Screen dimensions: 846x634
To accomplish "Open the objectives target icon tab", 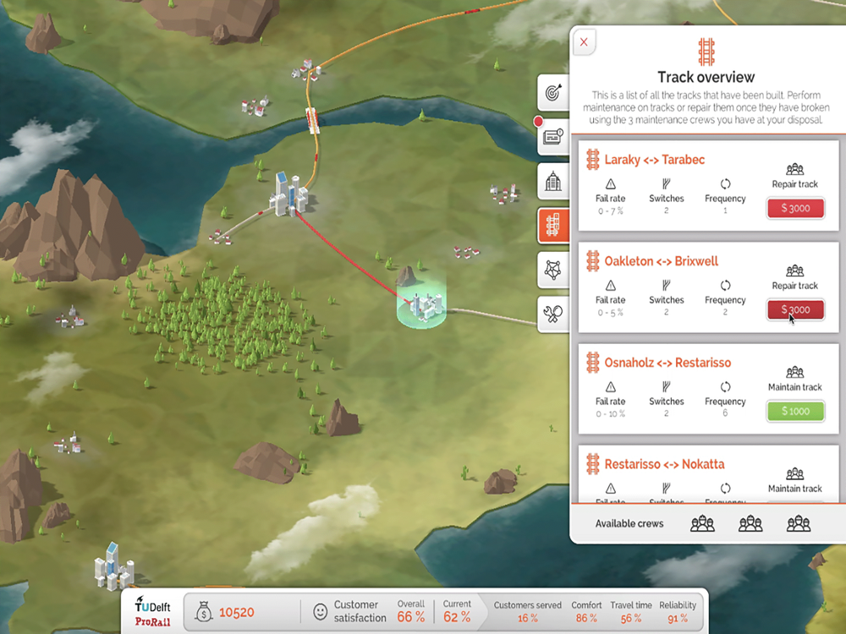I will coord(553,93).
